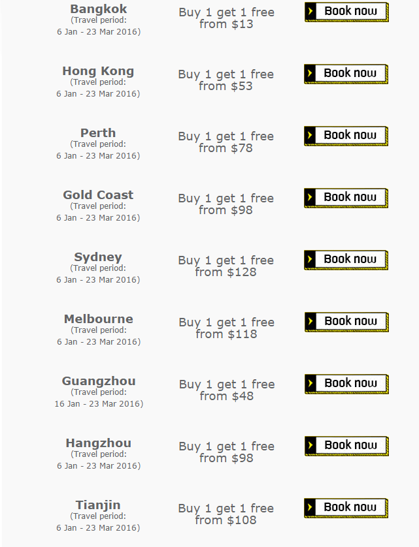The width and height of the screenshot is (419, 547).
Task: Book the Hangzhou flight offer
Action: coord(346,446)
